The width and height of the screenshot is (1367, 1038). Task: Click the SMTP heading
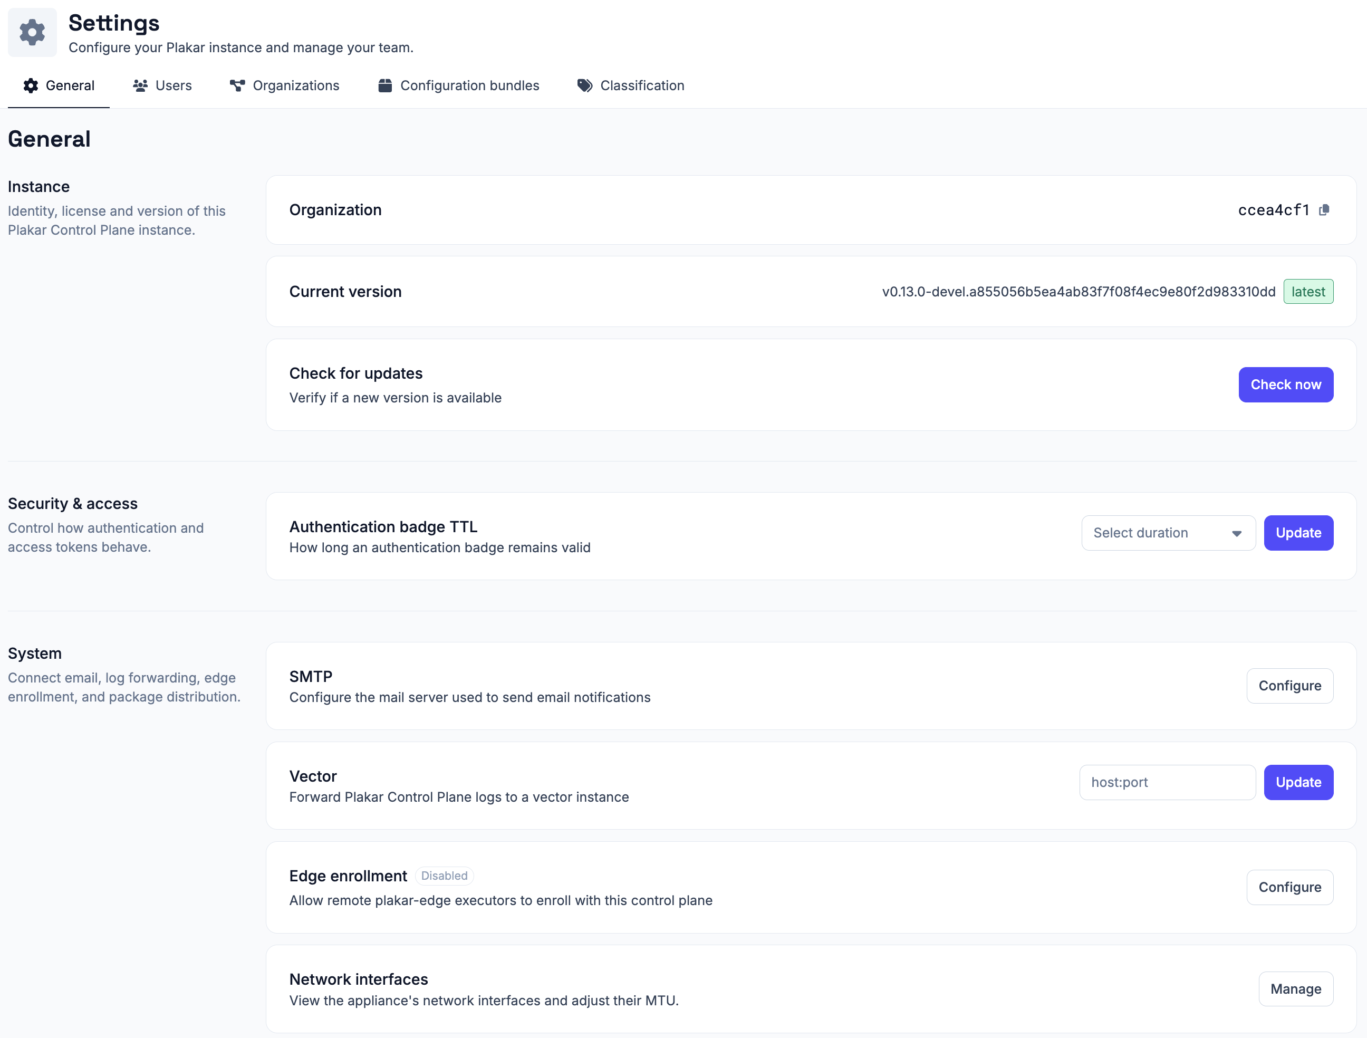[x=311, y=676]
